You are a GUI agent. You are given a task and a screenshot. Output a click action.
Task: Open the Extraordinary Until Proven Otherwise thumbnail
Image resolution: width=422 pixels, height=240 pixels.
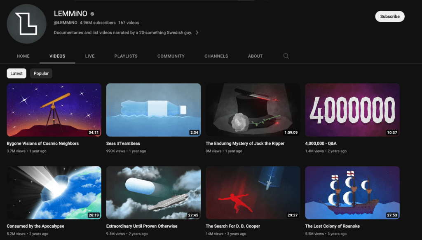point(153,193)
